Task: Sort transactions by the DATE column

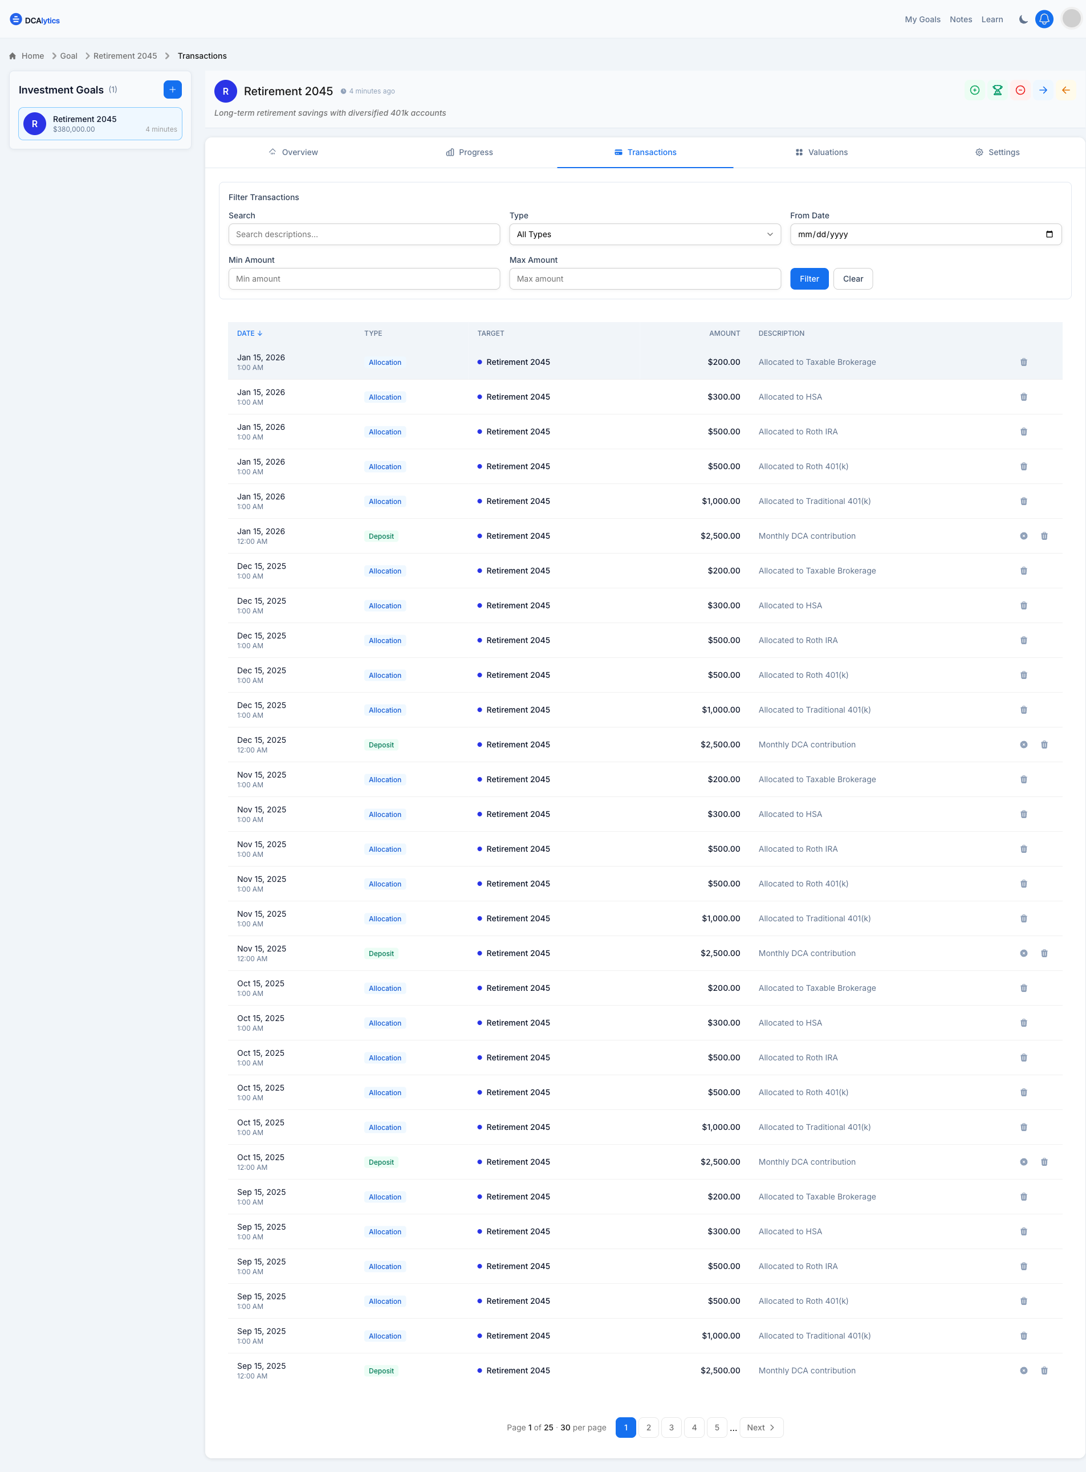Action: [249, 334]
